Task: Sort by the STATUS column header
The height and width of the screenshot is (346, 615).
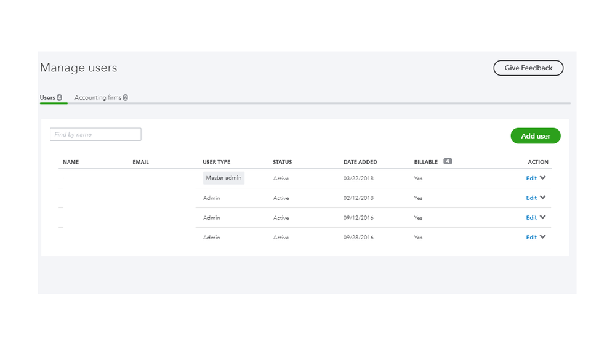Action: point(282,163)
